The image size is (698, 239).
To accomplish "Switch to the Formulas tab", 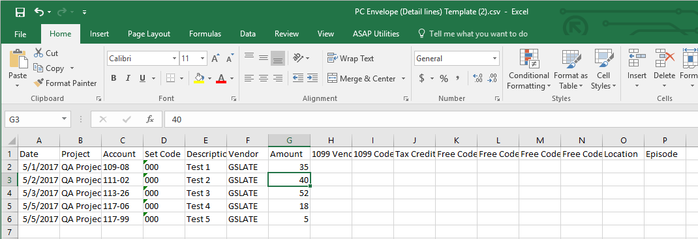I will (205, 34).
